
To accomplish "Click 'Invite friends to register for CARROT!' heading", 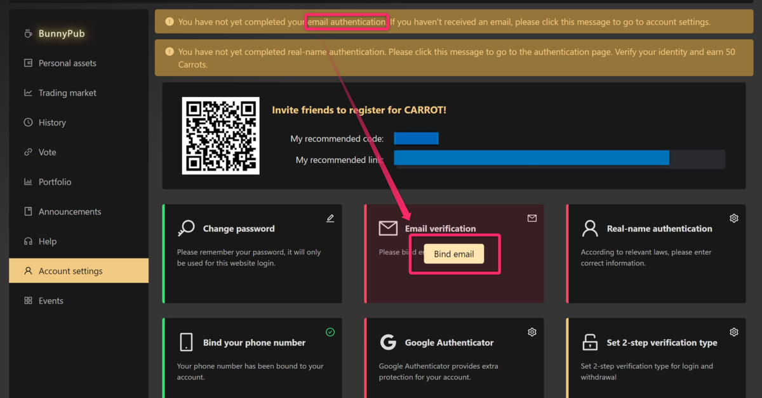I will click(359, 110).
